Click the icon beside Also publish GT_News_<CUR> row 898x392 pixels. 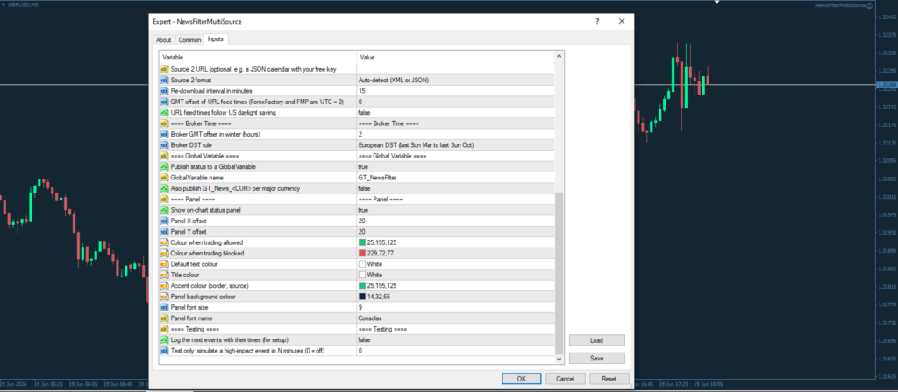(x=164, y=189)
